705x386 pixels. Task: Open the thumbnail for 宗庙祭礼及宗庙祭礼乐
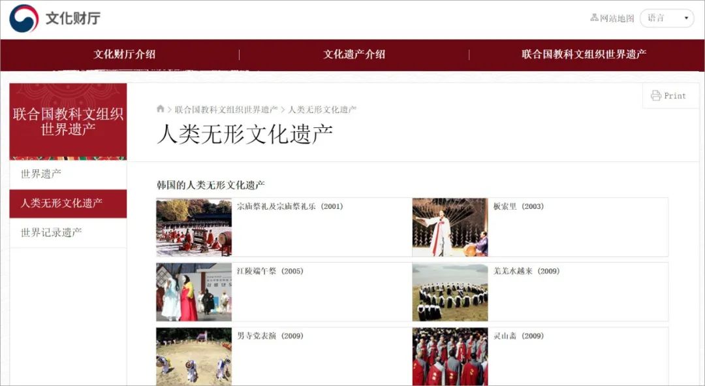point(193,227)
